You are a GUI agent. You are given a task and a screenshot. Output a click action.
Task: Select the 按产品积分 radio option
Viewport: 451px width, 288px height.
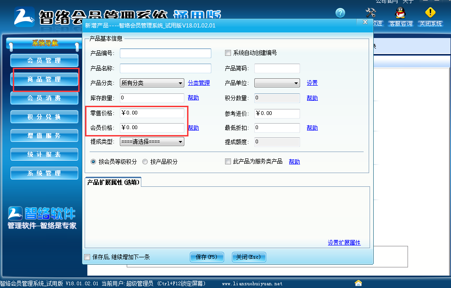(144, 161)
